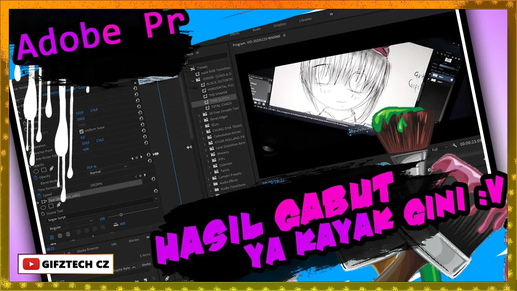Toggle animation stopwatch for Opacity

tap(36, 177)
